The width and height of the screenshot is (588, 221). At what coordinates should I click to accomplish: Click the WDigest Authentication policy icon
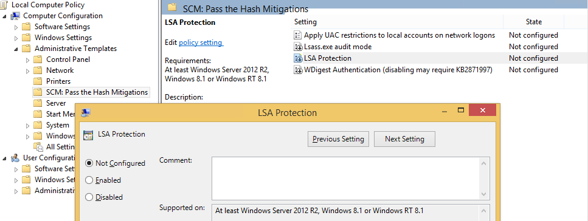pyautogui.click(x=298, y=70)
